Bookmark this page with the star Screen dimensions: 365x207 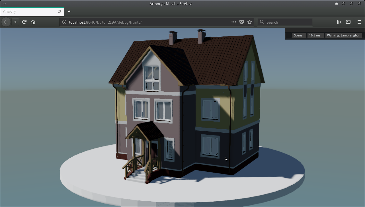coord(250,22)
